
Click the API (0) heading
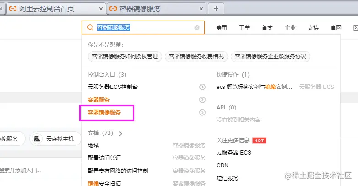(x=226, y=107)
